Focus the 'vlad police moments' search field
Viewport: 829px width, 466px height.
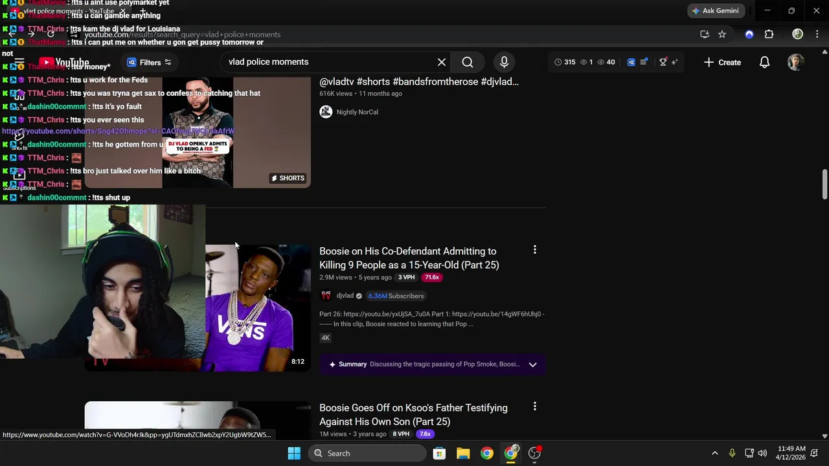[330, 62]
